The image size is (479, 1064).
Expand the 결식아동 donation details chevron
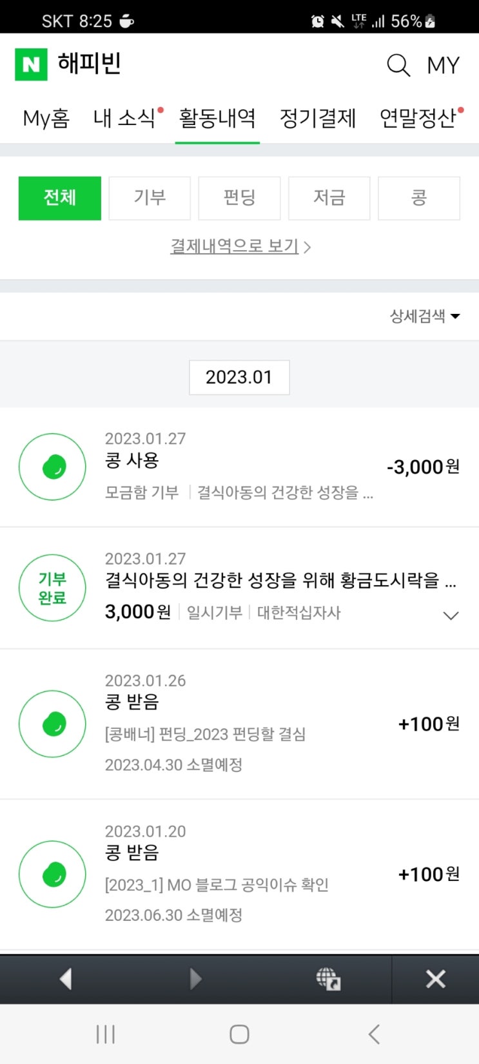pyautogui.click(x=451, y=615)
